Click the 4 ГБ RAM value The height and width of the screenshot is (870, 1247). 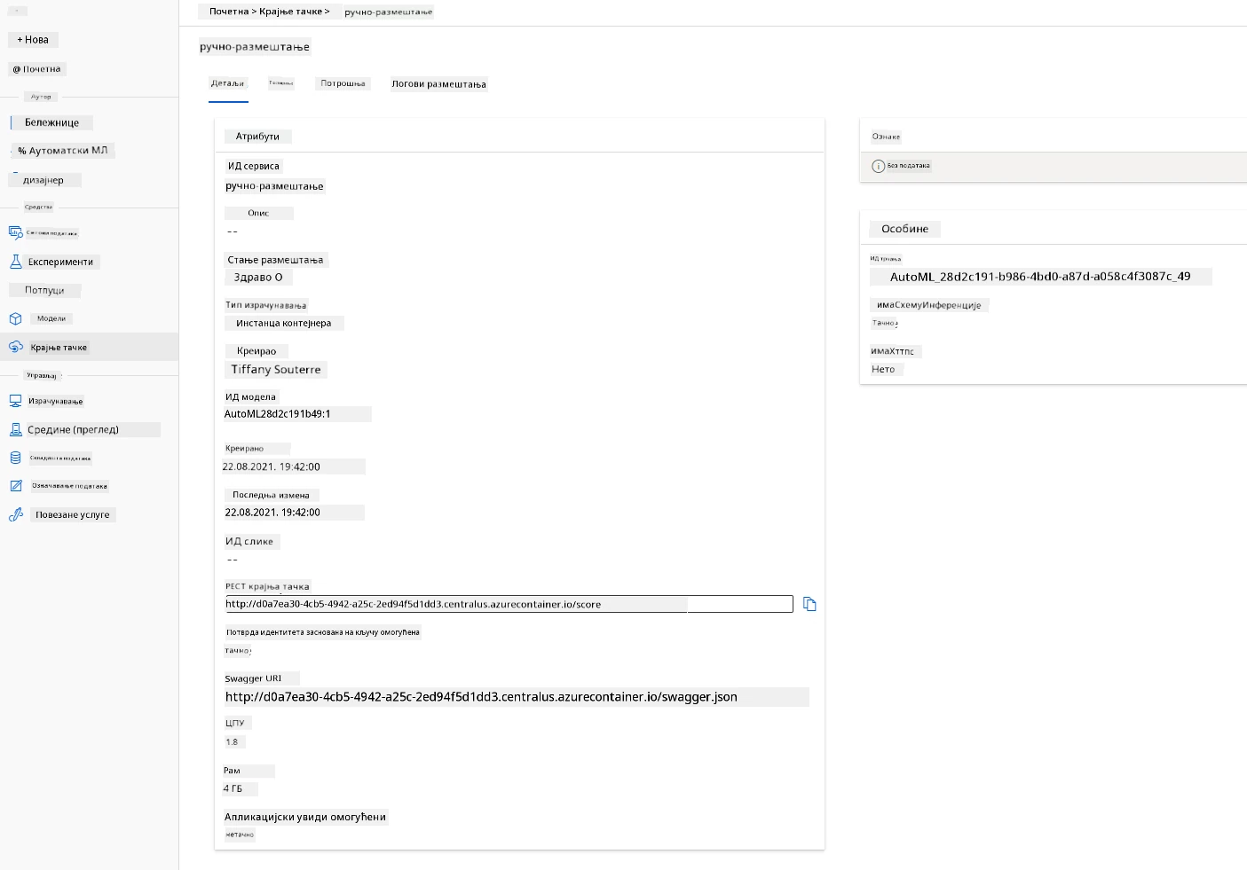233,788
